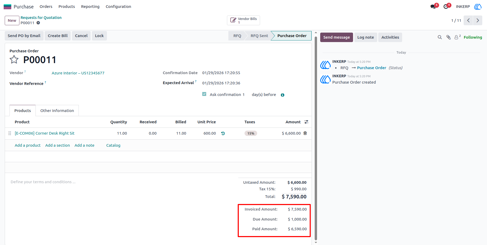The height and width of the screenshot is (245, 487).
Task: Go to previous record arrow
Action: 468,21
